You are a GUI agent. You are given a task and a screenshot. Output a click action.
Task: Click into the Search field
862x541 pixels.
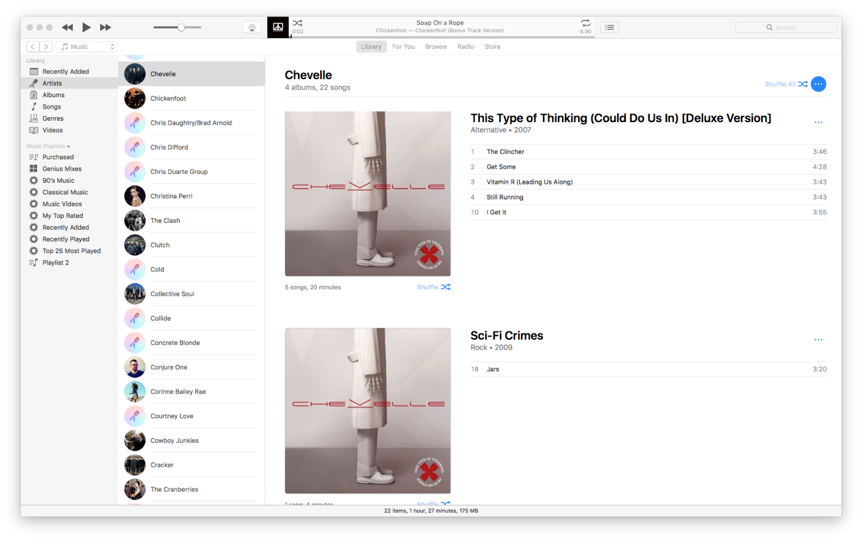786,28
